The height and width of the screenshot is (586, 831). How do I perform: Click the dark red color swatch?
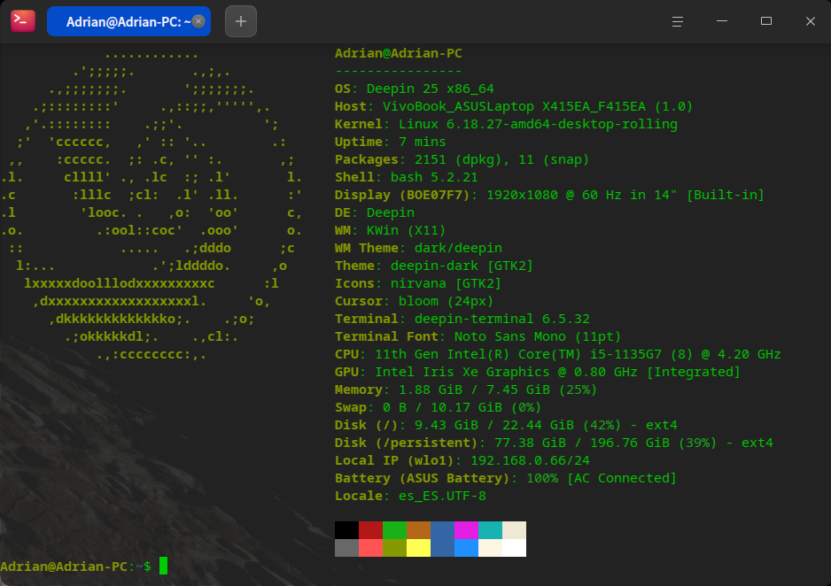[x=370, y=530]
